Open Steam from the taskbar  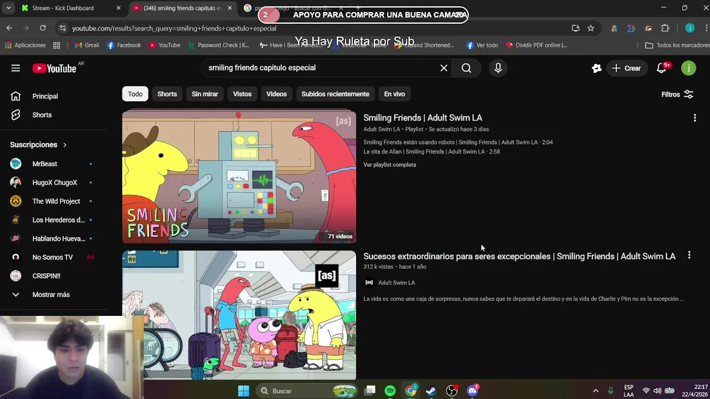point(431,391)
